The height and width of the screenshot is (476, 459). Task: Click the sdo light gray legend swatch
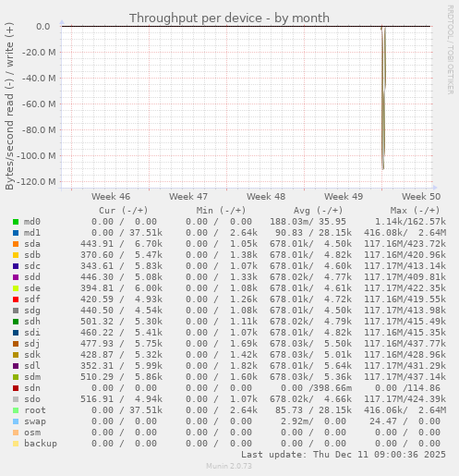point(16,399)
